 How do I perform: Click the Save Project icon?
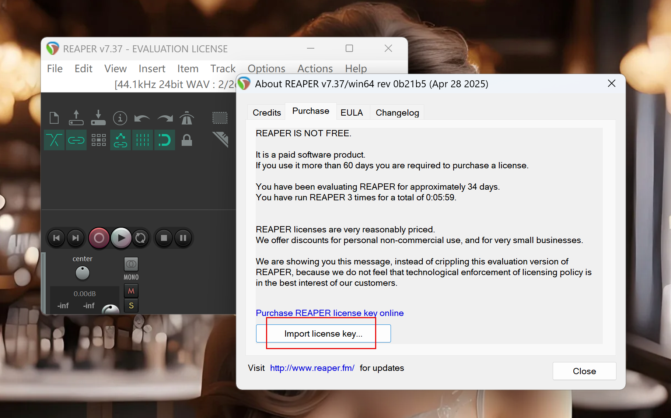(98, 118)
